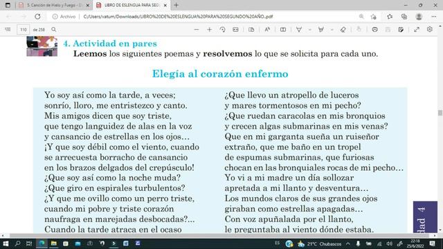The image size is (443, 249).
Task: Click the heading 4. Actividad en pares
Action: click(110, 44)
